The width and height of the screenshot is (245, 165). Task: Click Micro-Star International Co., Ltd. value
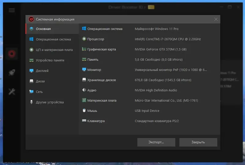[x=166, y=100]
